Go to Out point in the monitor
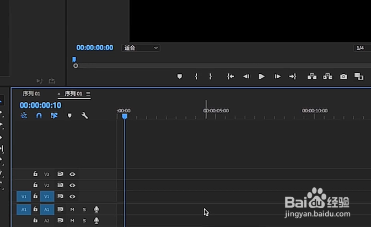 tap(293, 77)
